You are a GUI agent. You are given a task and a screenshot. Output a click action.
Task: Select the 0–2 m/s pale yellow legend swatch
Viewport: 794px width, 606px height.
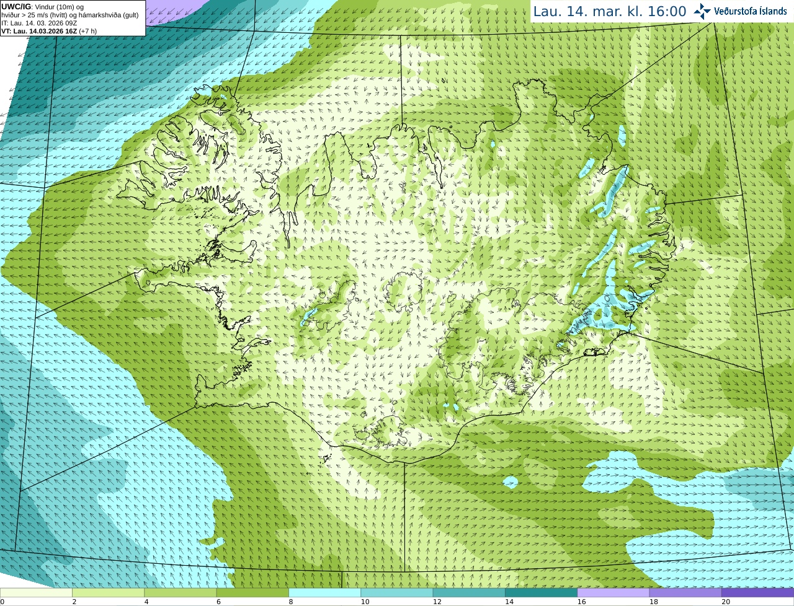tap(36, 593)
